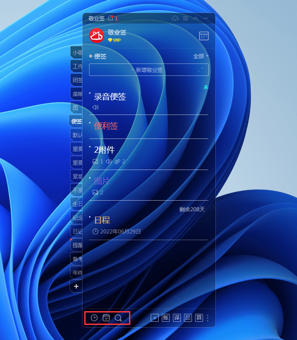Collapse the window with the up arrow
297x340 pixels.
tap(195, 18)
